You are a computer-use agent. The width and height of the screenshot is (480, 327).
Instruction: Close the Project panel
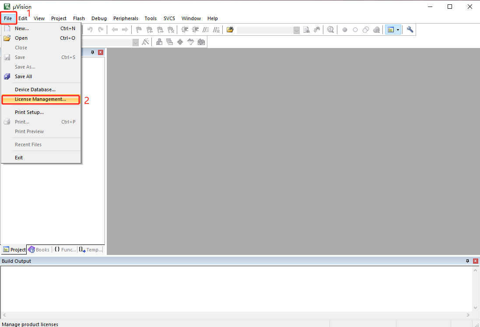click(100, 52)
